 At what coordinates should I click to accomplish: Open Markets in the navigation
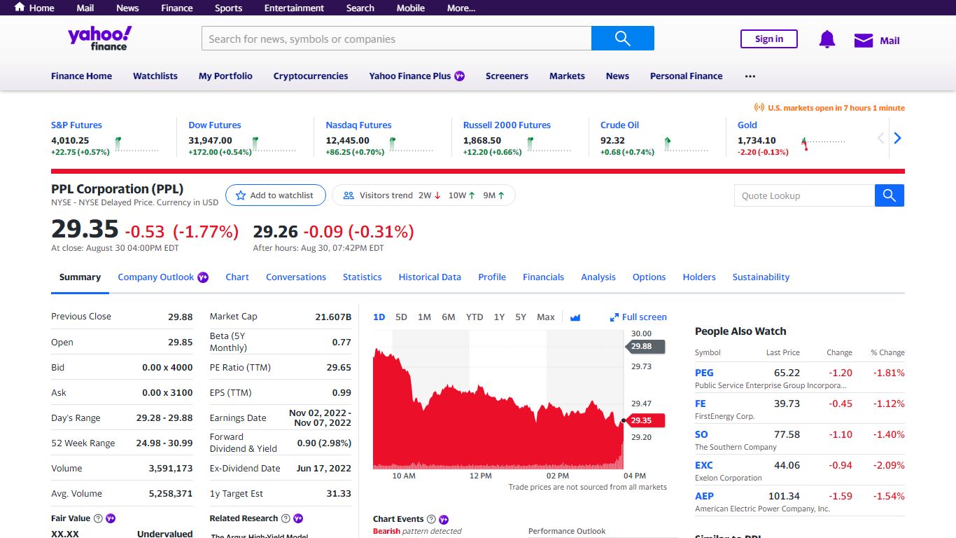[x=567, y=76]
